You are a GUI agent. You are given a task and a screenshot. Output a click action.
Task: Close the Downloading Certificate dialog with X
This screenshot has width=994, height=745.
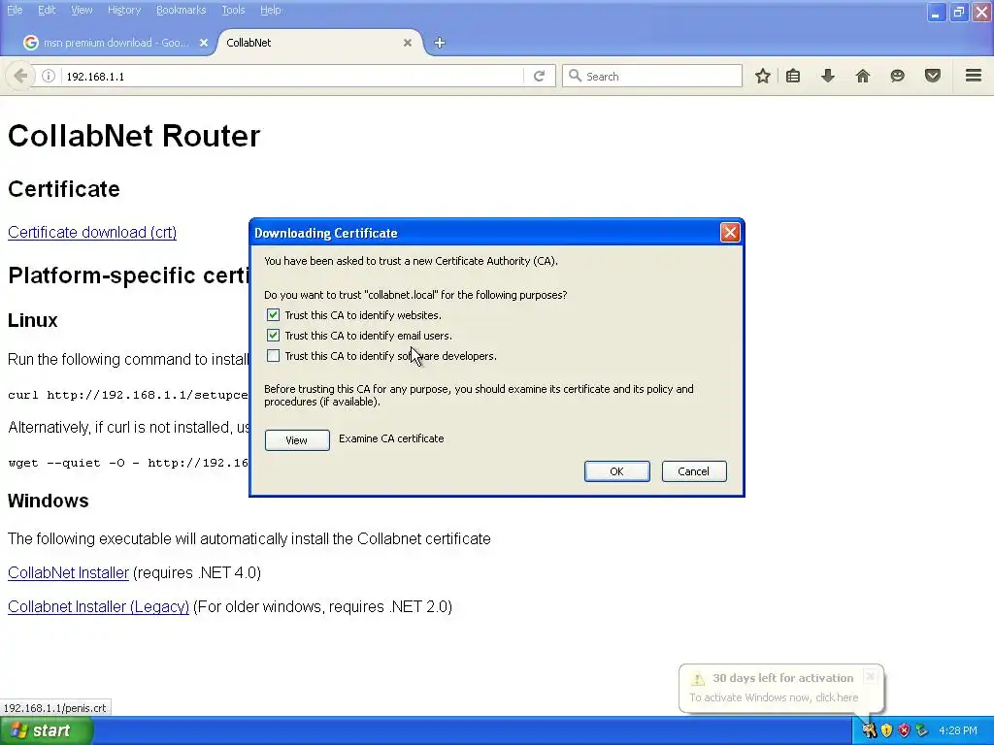click(x=730, y=233)
